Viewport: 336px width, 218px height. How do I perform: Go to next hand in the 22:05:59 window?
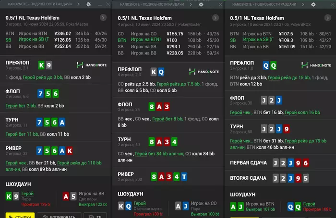pos(103,18)
